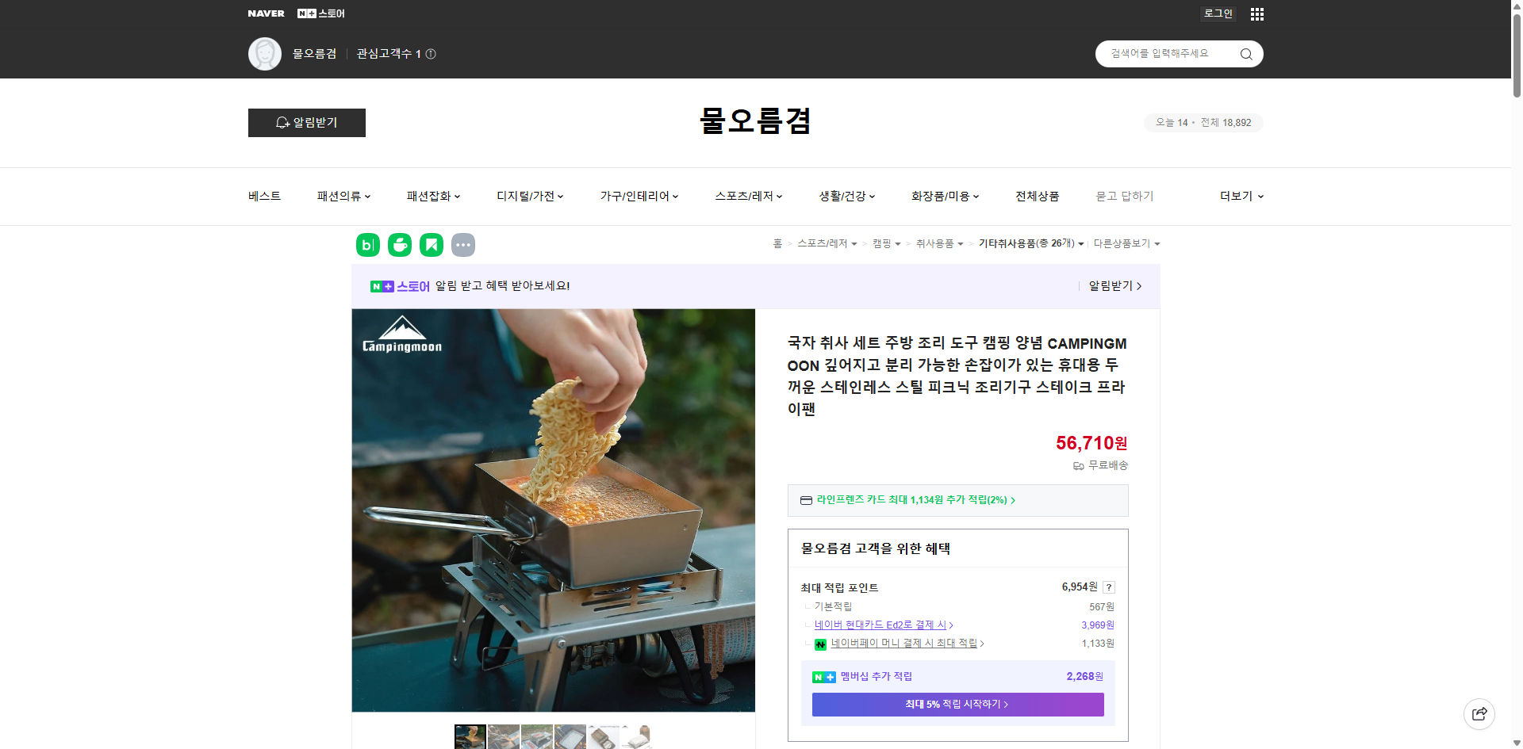Image resolution: width=1523 pixels, height=749 pixels.
Task: Save product with the Keep bookmark icon
Action: [x=431, y=244]
